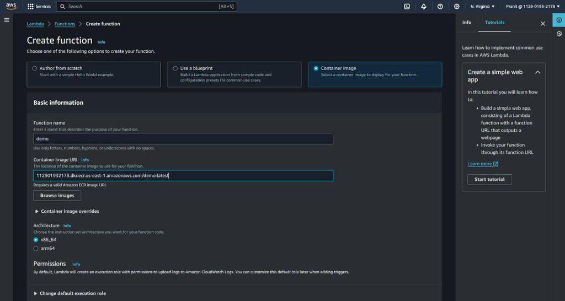Image resolution: width=565 pixels, height=301 pixels.
Task: Choose x86_64 architecture
Action: coord(36,240)
